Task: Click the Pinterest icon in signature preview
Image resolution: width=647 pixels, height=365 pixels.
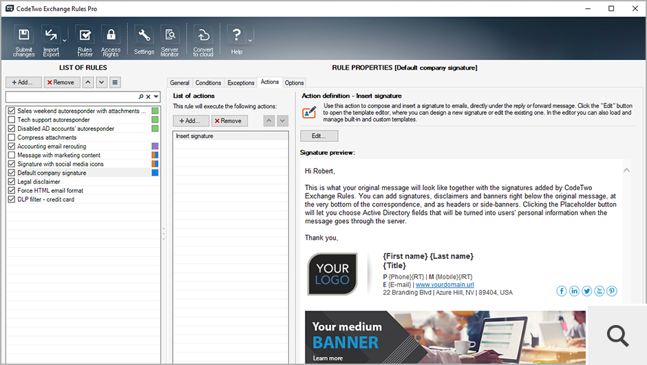Action: [612, 291]
